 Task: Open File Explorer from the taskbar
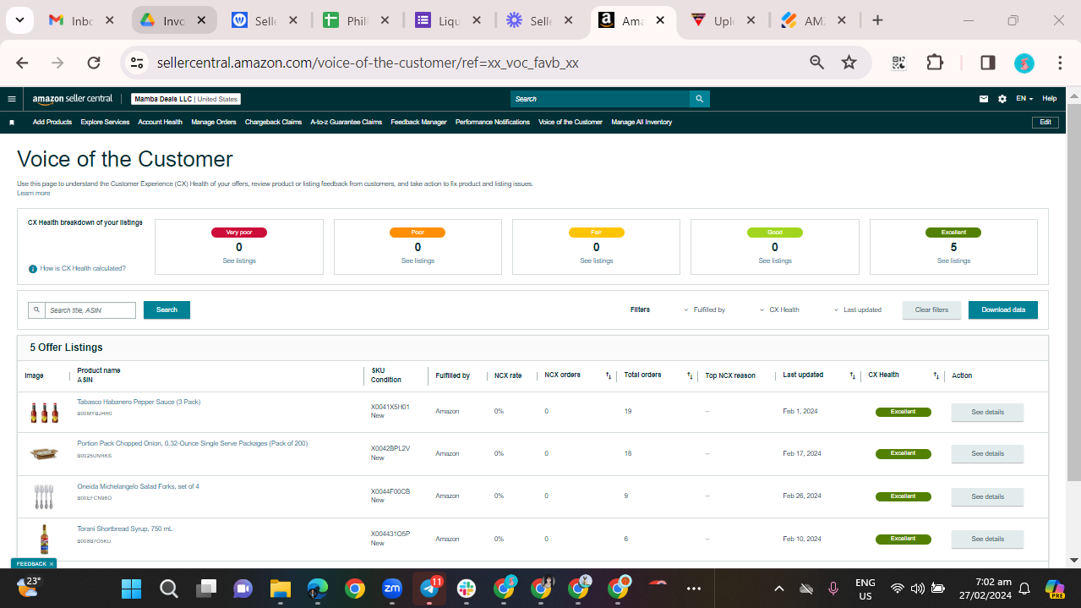[280, 588]
